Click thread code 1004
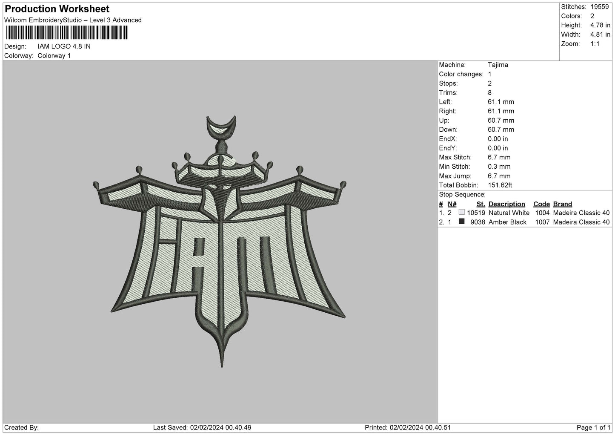Image resolution: width=615 pixels, height=435 pixels. [542, 213]
